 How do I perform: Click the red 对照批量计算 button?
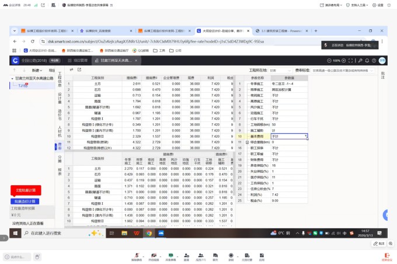26,190
